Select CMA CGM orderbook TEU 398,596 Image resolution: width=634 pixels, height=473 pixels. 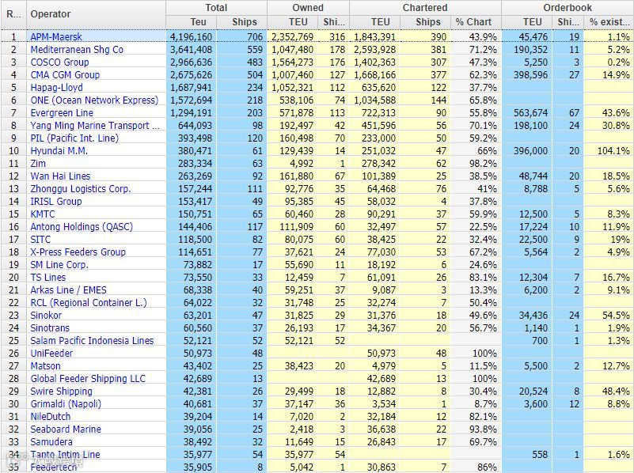coord(527,74)
